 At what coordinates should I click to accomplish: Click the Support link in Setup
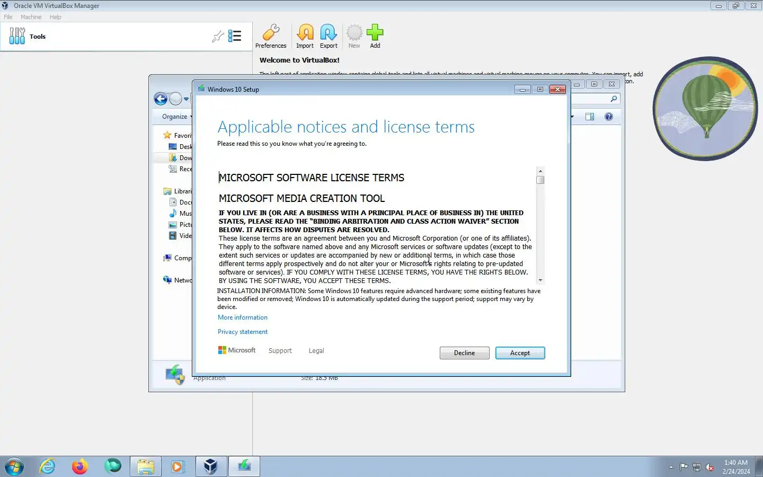click(x=280, y=351)
